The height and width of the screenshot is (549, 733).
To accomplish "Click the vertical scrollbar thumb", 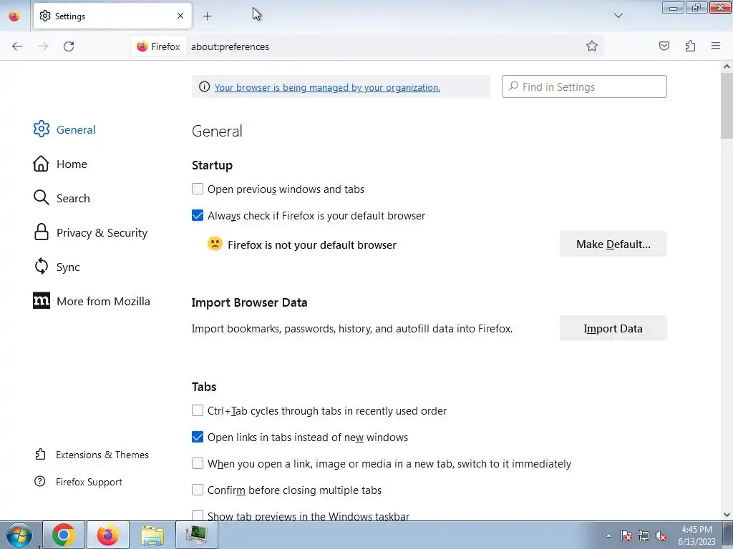I will coord(727,106).
